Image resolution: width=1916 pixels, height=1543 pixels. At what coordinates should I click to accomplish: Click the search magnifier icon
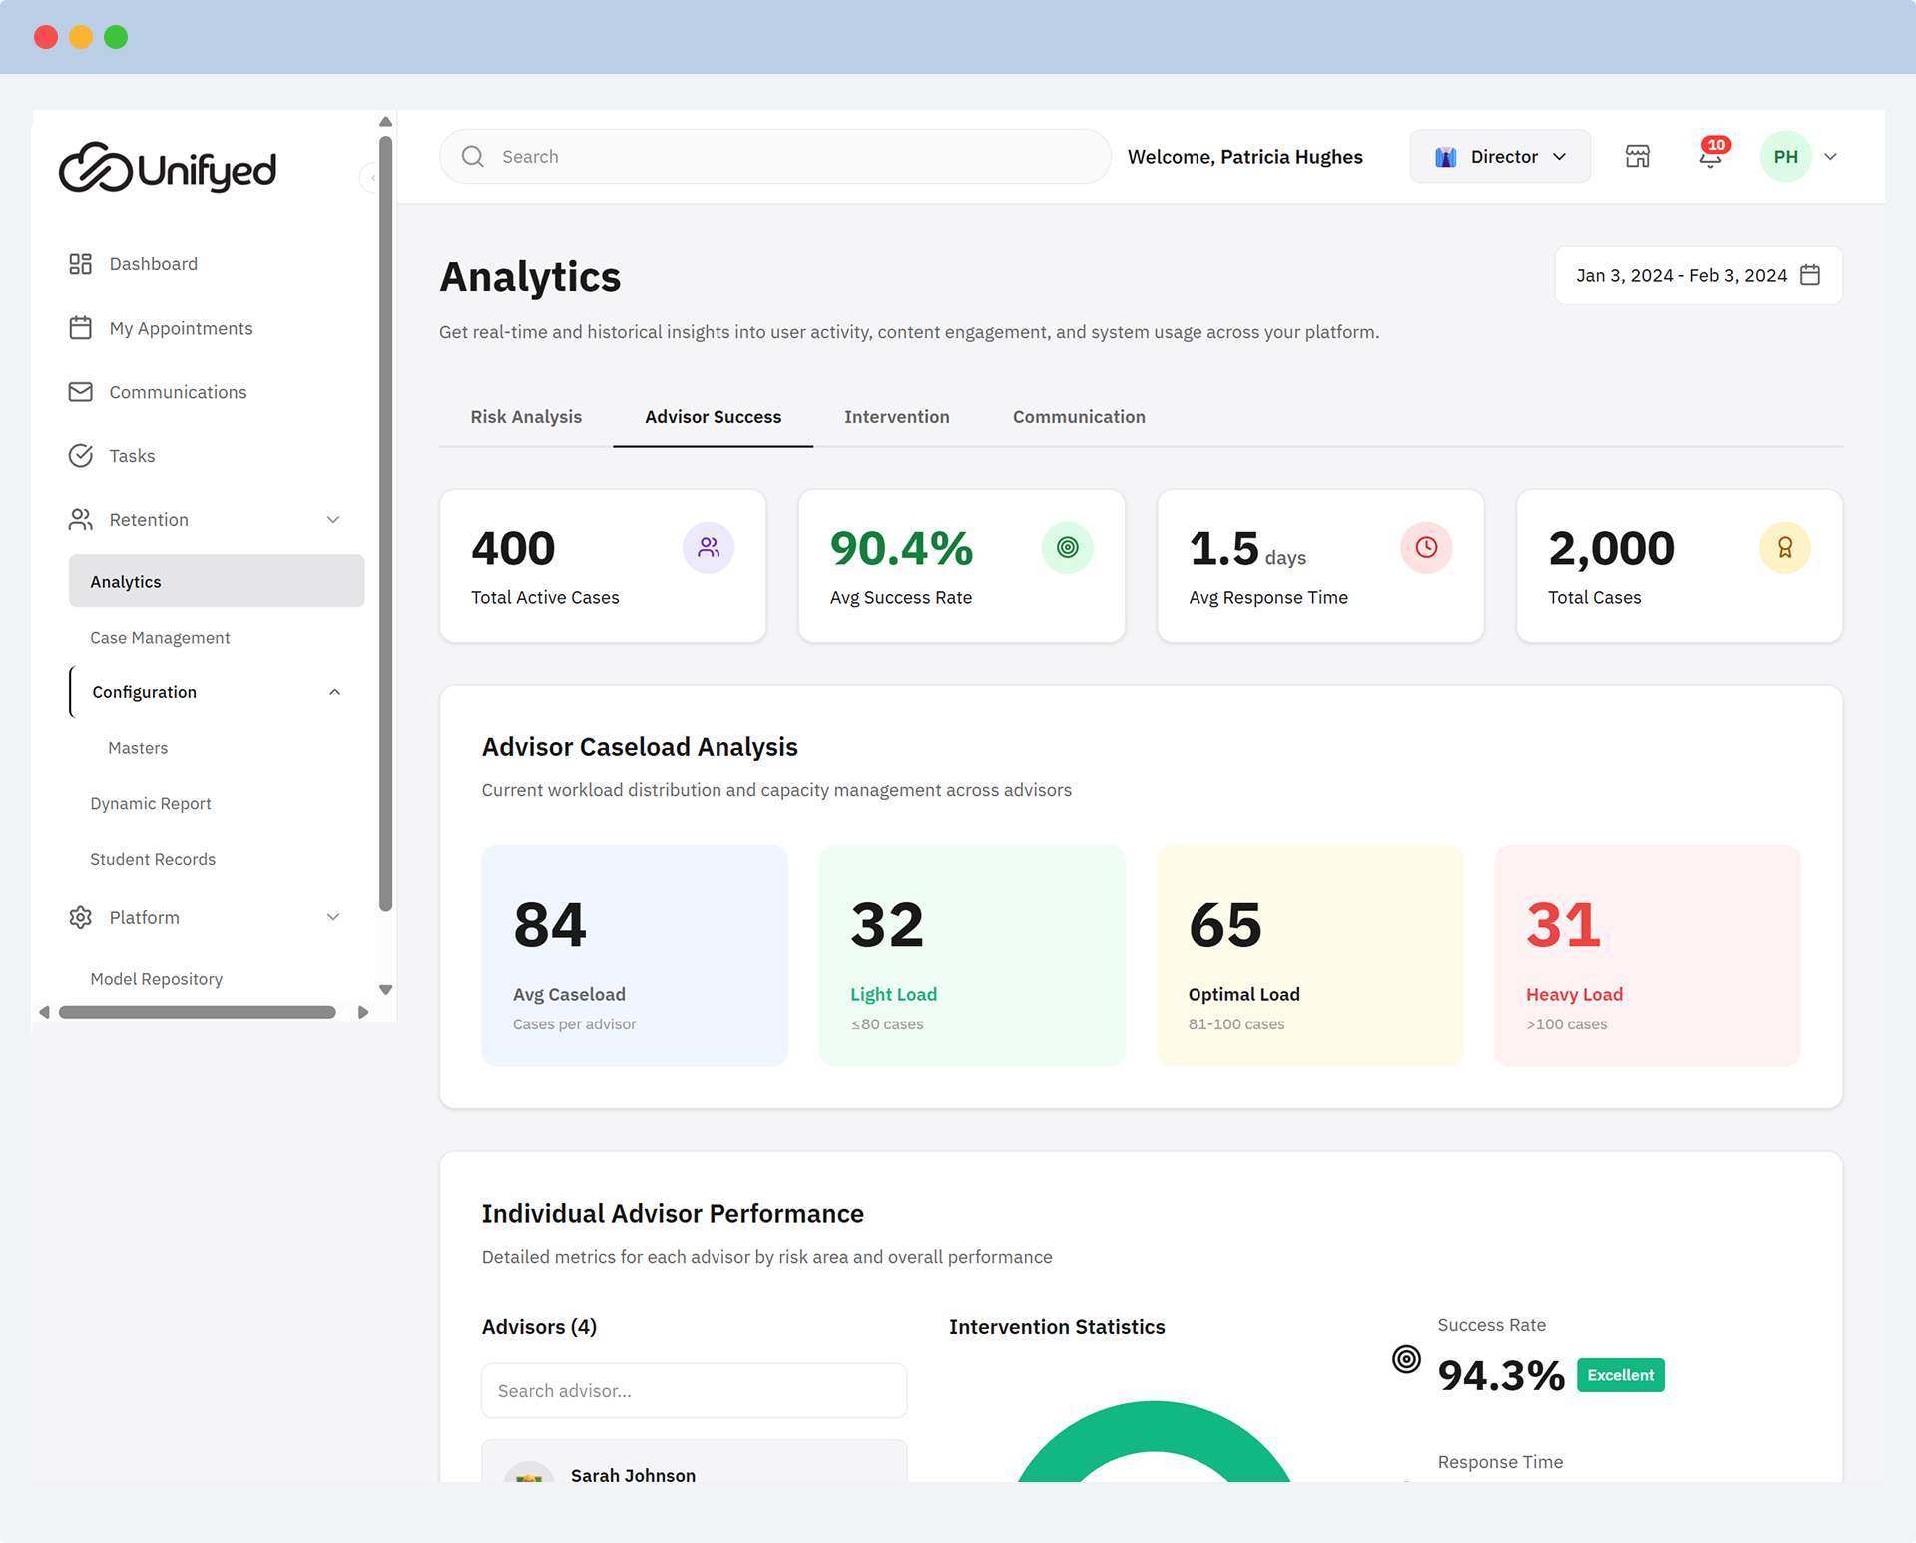[x=473, y=157]
